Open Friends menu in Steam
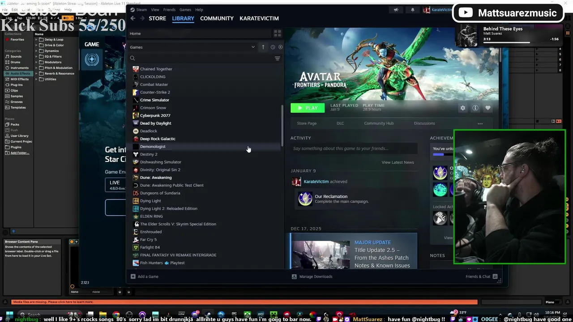Viewport: 573px width, 322px height. pos(169,9)
